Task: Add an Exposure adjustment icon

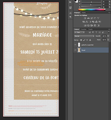Action: click(x=95, y=18)
